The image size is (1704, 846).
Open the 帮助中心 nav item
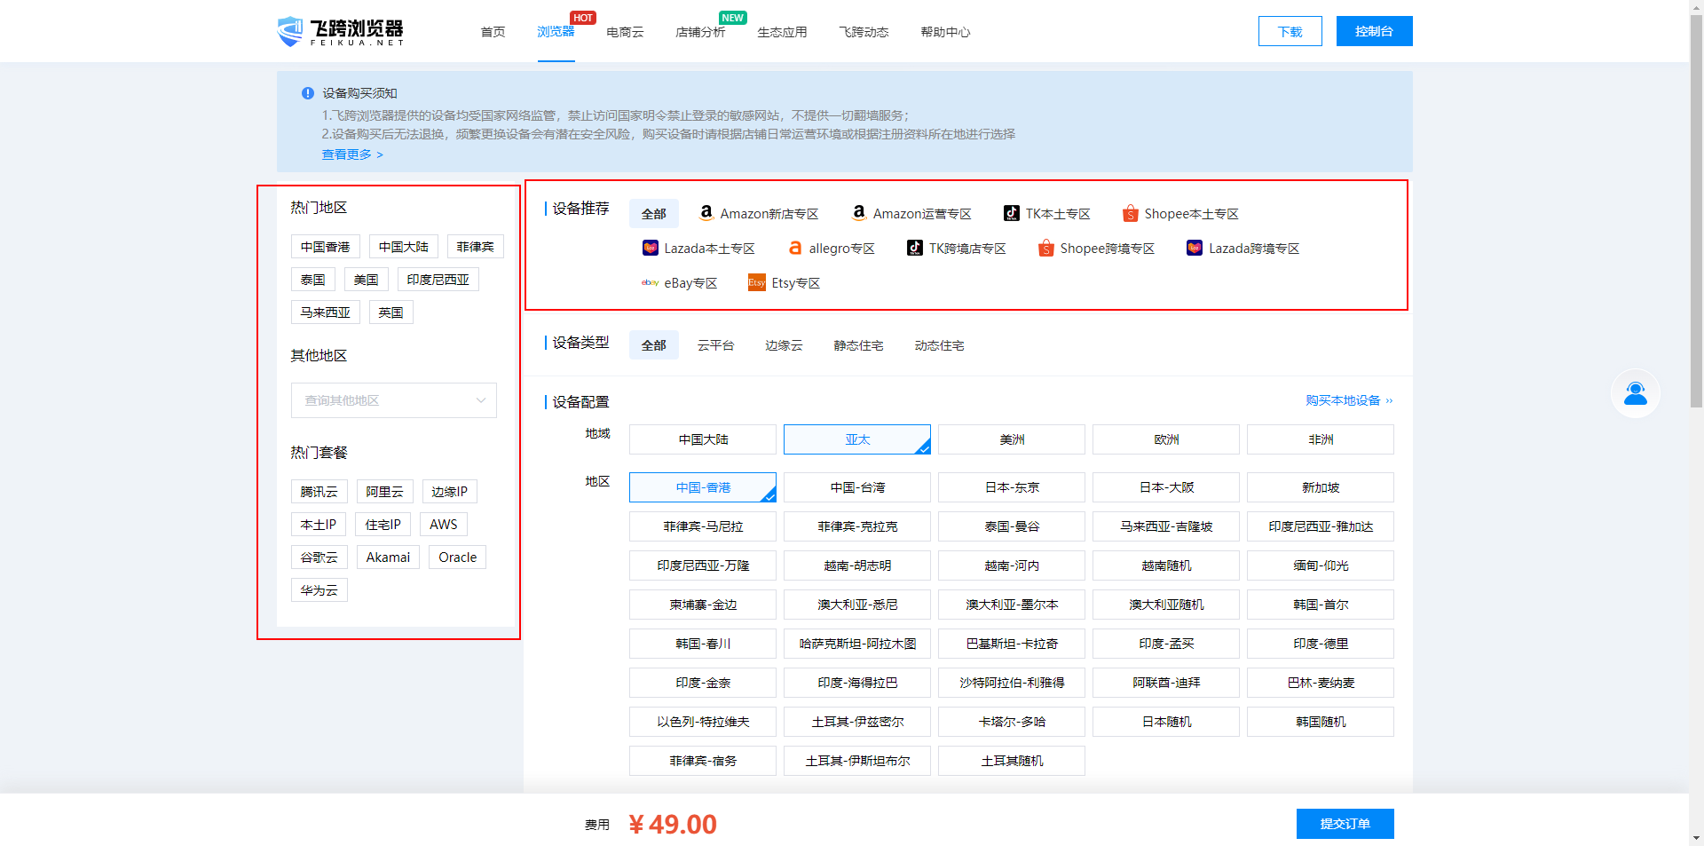[x=945, y=32]
